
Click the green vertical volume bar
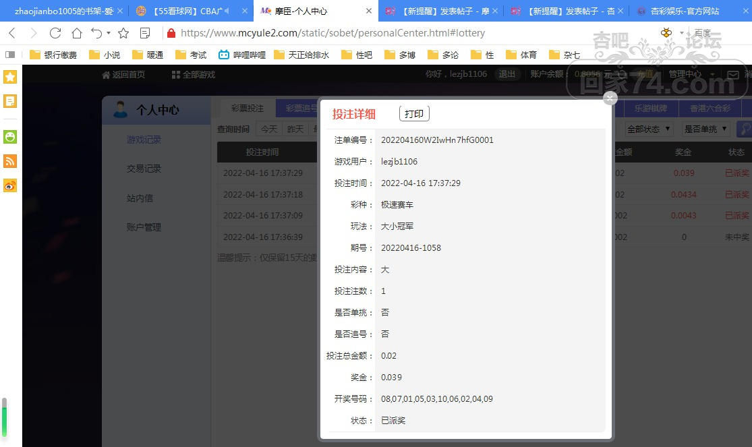tap(4, 417)
